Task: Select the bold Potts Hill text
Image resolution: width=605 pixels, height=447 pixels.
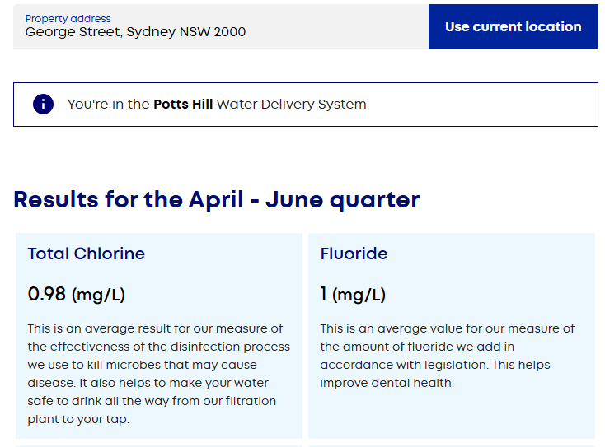Action: click(183, 105)
